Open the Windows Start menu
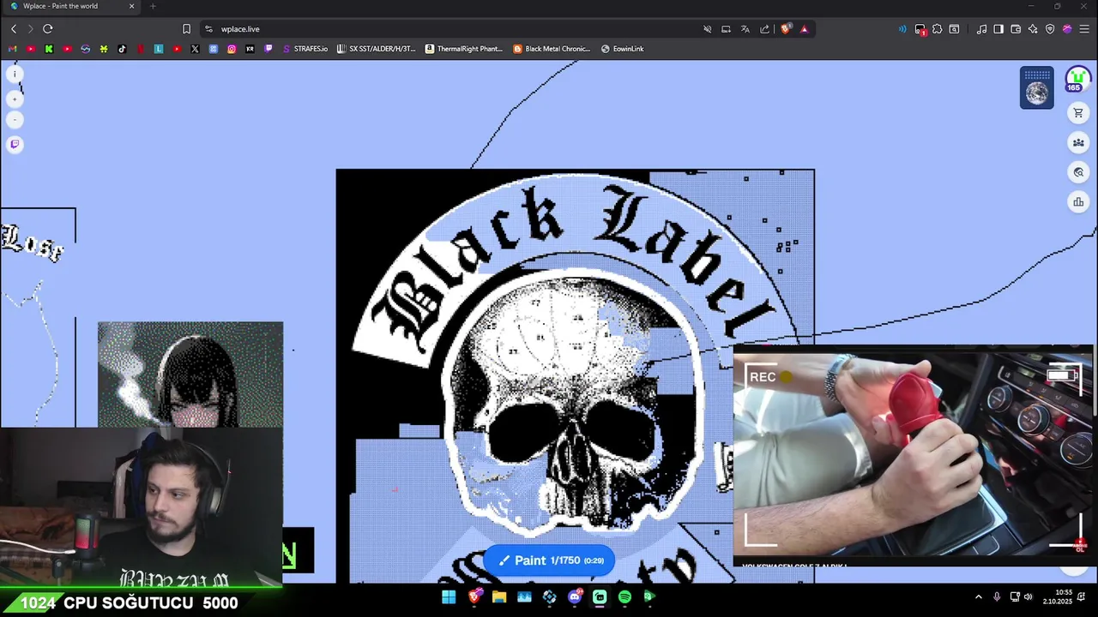Image resolution: width=1098 pixels, height=617 pixels. tap(449, 597)
